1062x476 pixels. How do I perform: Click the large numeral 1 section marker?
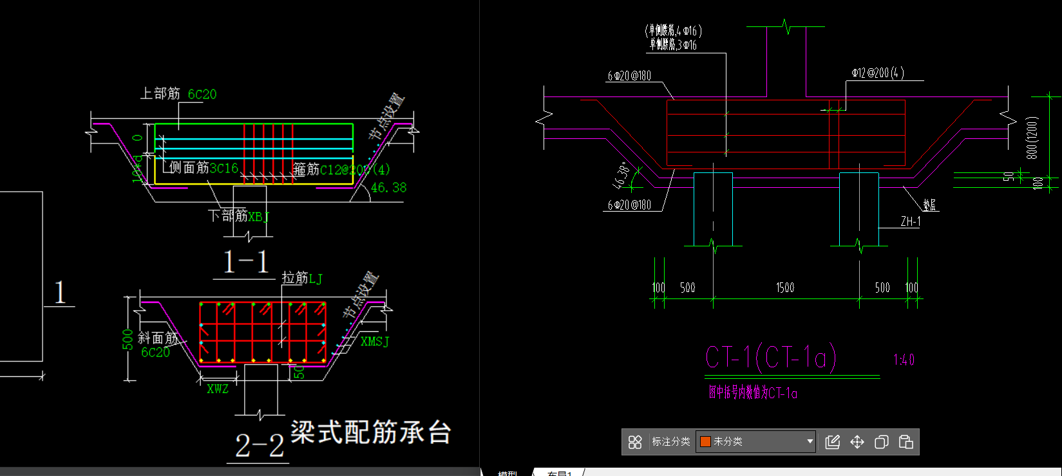tap(60, 293)
